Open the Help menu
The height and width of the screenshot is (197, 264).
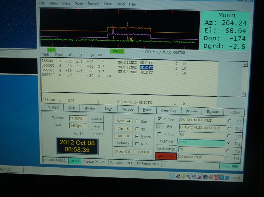point(132,4)
